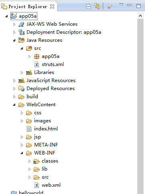This screenshot has width=145, height=194.
Task: Select the Project Explorer tab
Action: [x=28, y=6]
